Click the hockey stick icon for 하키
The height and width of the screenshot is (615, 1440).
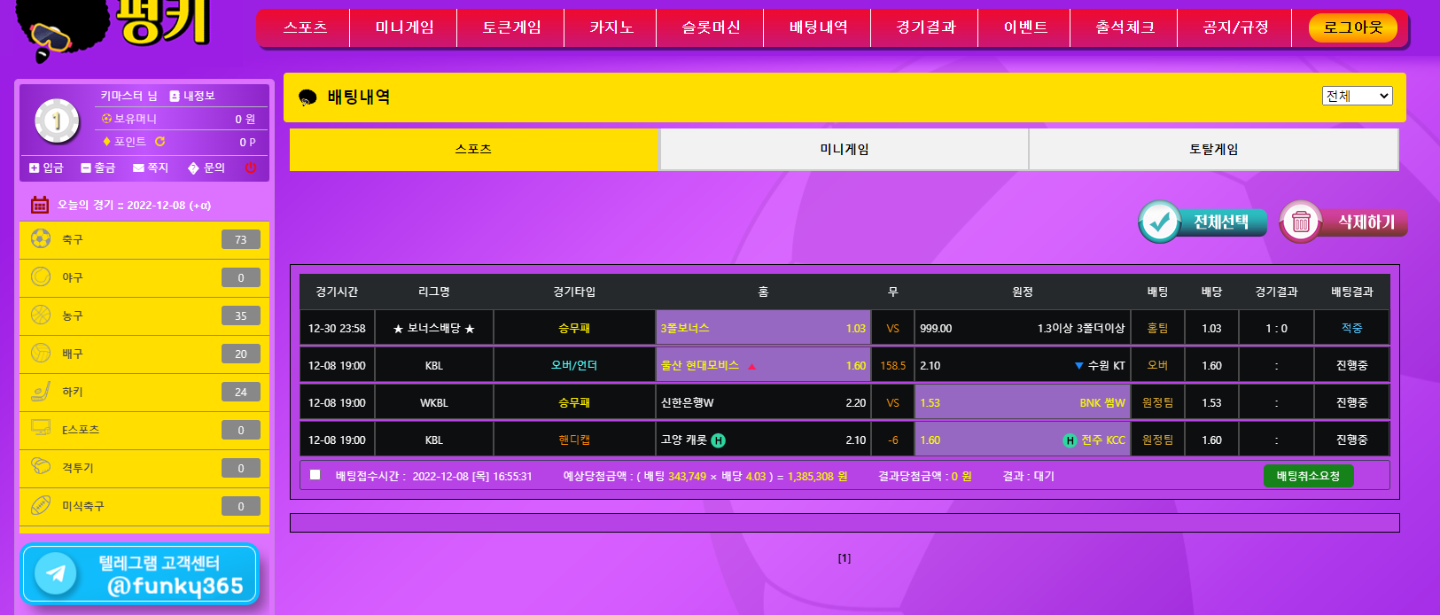(x=41, y=391)
